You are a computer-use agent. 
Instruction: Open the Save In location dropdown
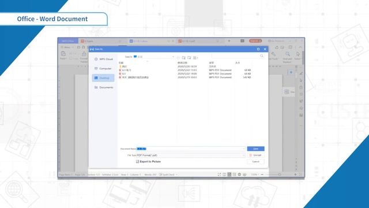pos(154,57)
